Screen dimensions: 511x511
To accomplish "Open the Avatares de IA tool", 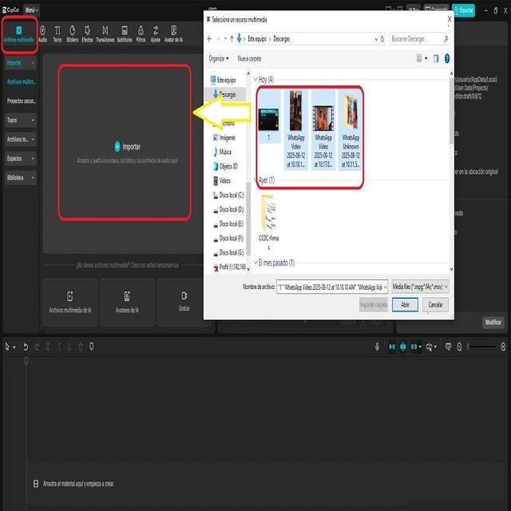I will click(127, 302).
